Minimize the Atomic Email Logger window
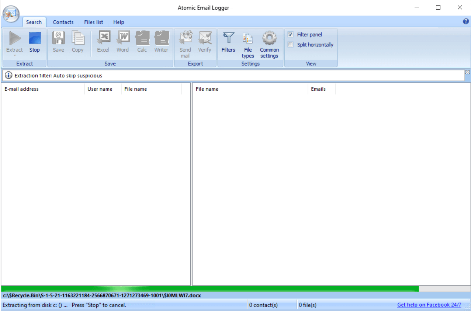 point(417,7)
